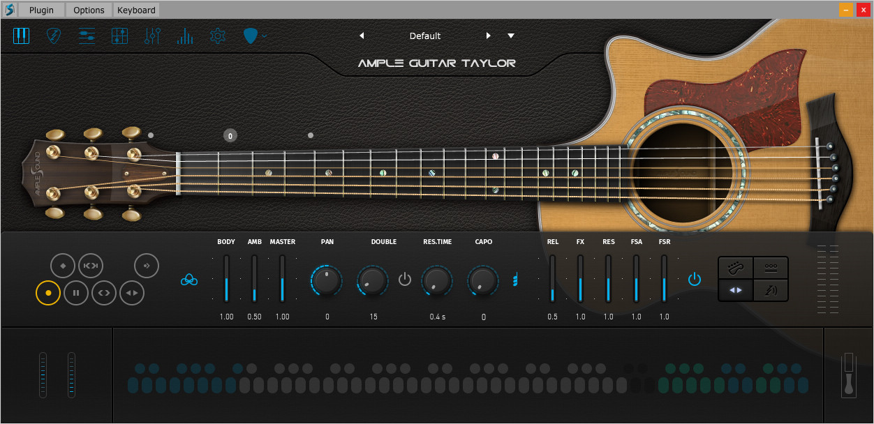Click the PAN knob
Image resolution: width=874 pixels, height=424 pixels.
pos(327,280)
